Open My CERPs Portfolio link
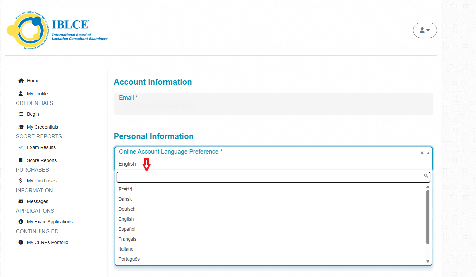Image resolution: width=476 pixels, height=277 pixels. [47, 242]
